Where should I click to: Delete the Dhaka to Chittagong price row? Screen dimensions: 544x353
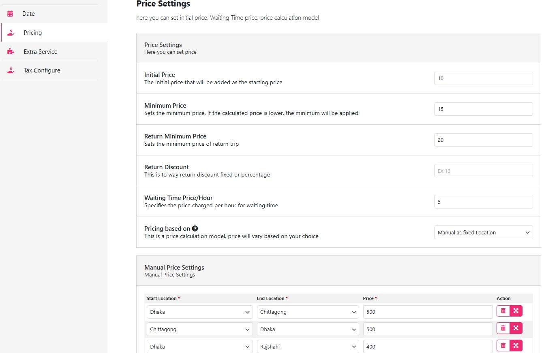pos(503,311)
